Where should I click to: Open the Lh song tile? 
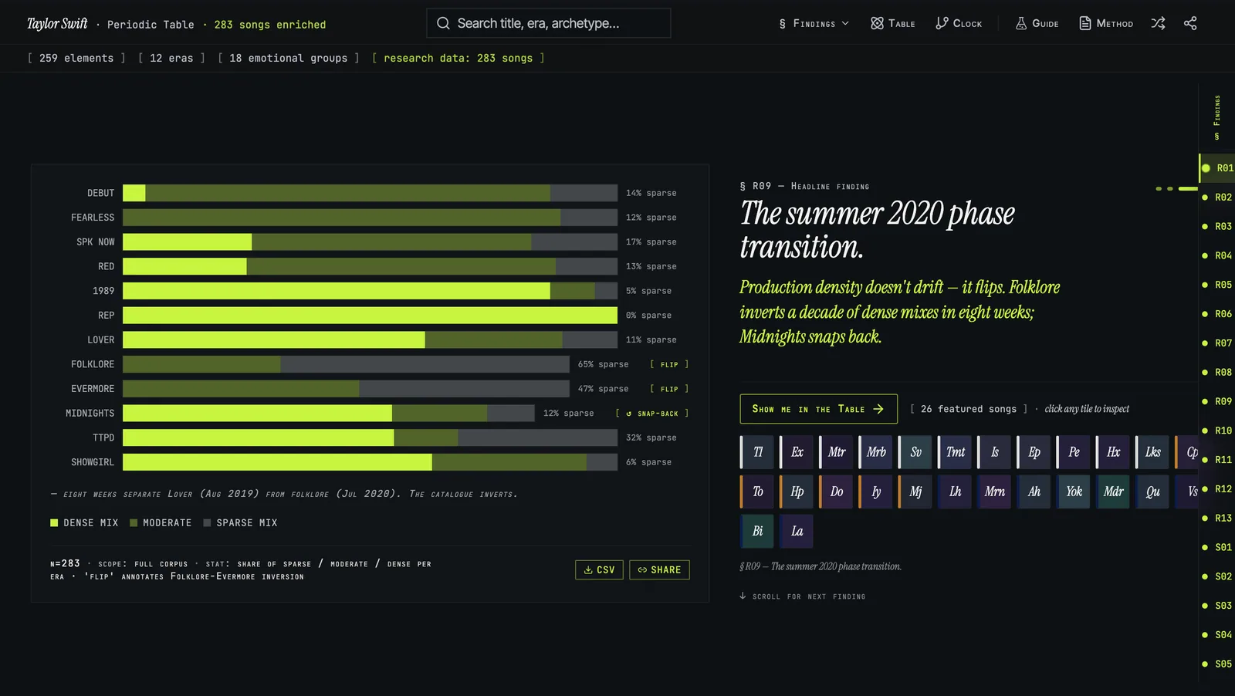tap(955, 492)
